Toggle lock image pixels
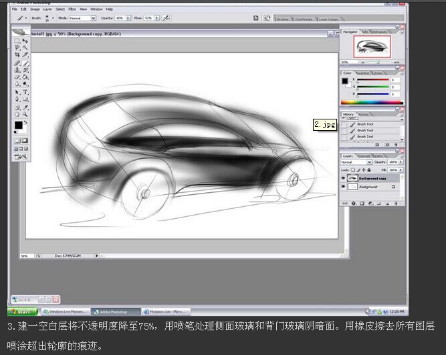The height and width of the screenshot is (355, 446). click(358, 170)
